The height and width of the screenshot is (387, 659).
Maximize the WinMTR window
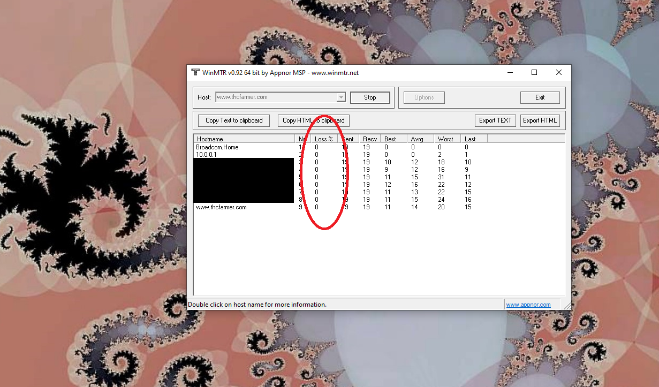pos(534,72)
